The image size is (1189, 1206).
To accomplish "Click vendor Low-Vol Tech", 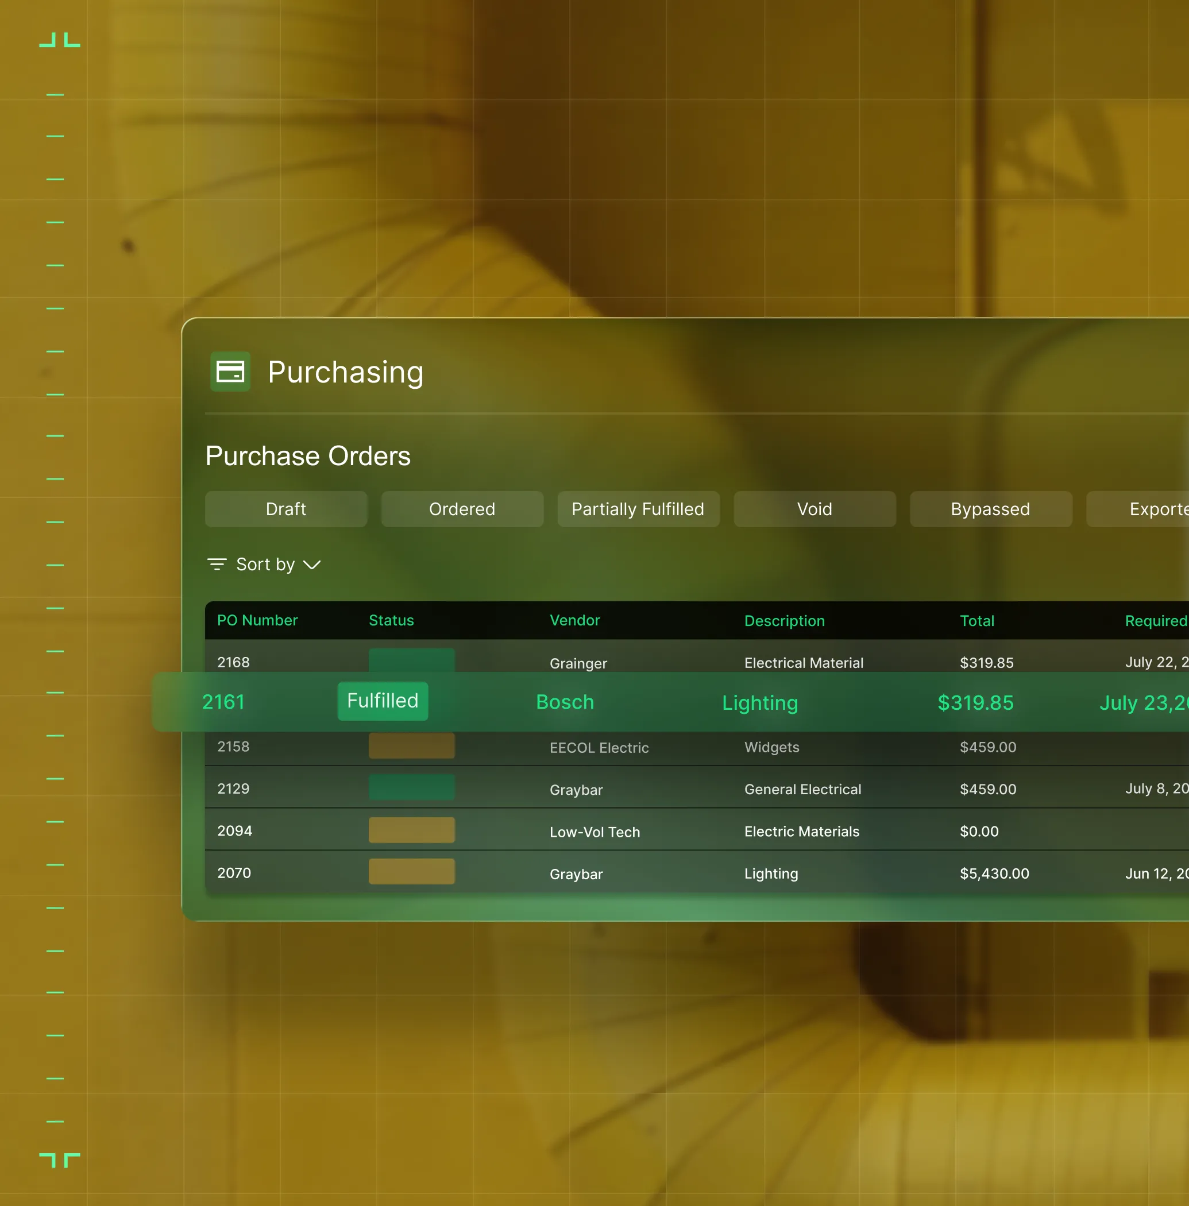I will click(x=594, y=832).
